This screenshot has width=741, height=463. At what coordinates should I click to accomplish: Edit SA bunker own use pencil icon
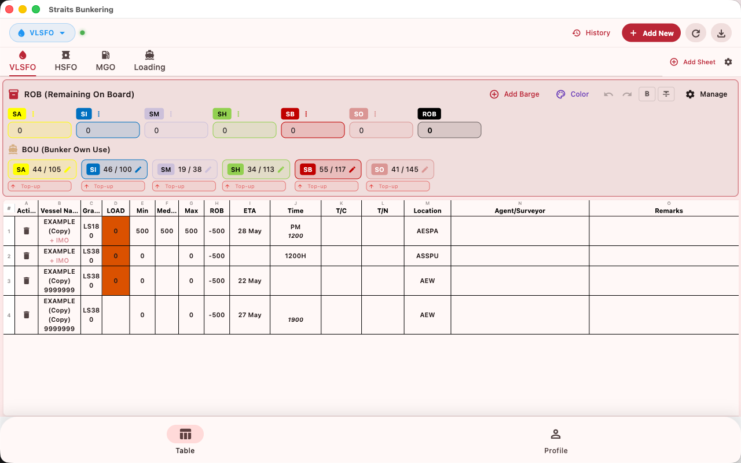pyautogui.click(x=68, y=170)
